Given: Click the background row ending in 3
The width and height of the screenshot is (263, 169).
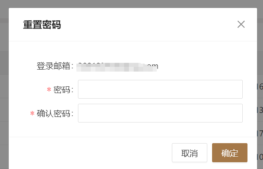Looking at the screenshot, I should [x=260, y=110].
